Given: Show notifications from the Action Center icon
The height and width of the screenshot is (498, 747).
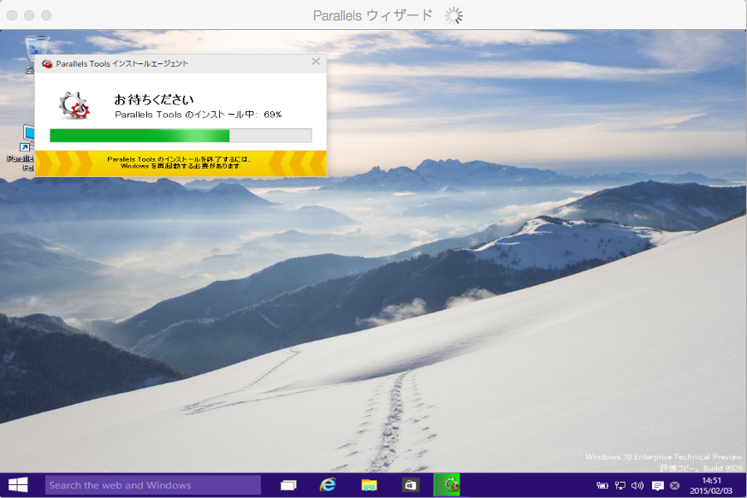Looking at the screenshot, I should pos(657,486).
